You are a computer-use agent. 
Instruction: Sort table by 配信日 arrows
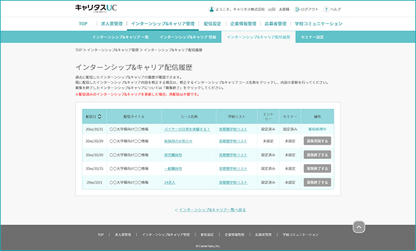[99, 117]
